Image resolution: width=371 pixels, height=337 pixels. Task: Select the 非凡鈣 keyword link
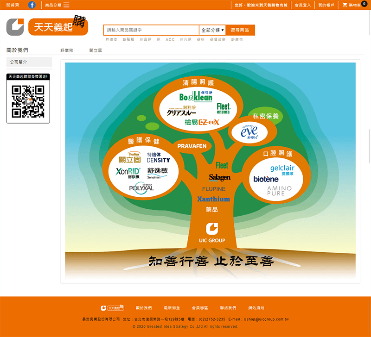pos(185,39)
